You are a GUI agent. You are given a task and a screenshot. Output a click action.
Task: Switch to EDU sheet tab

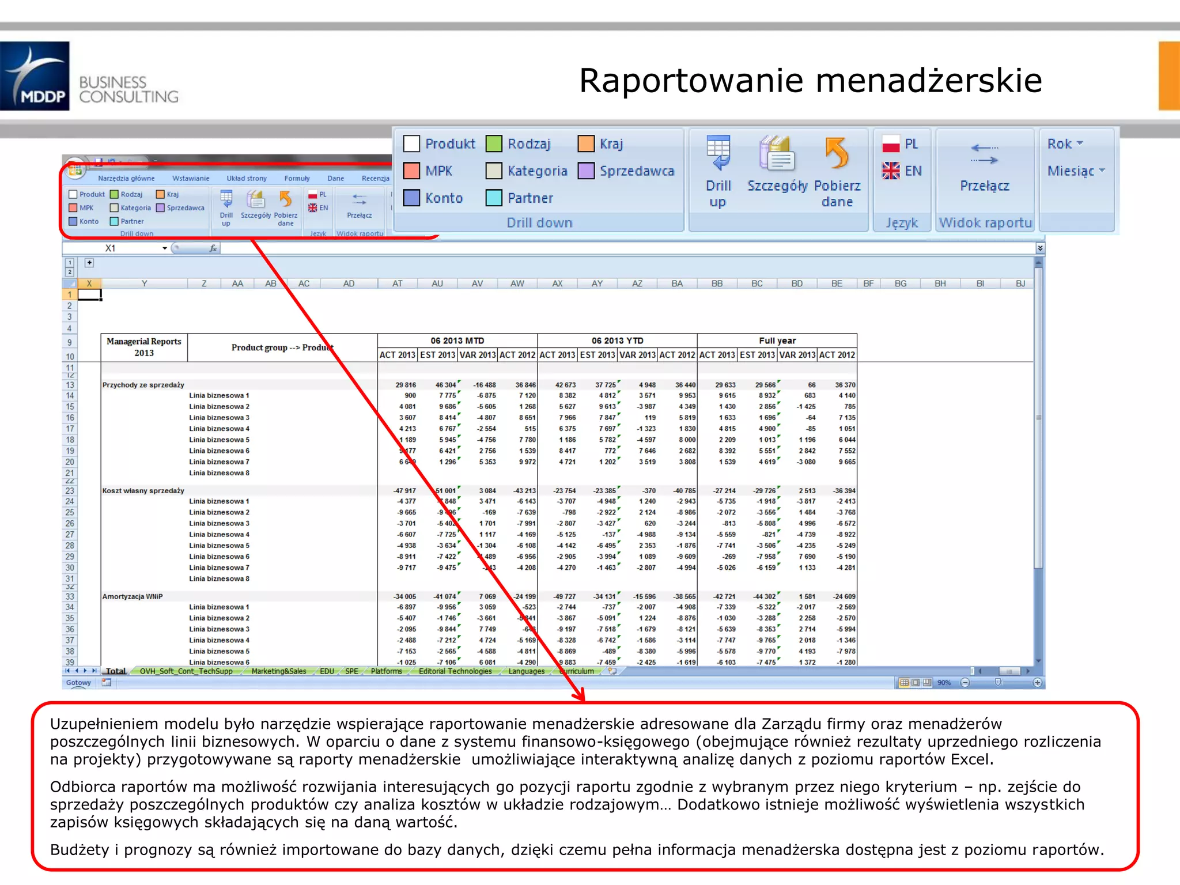tap(327, 671)
